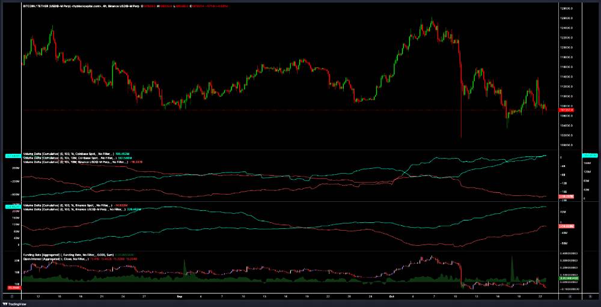Click the Open Interest [Aggregated] indicator legend
The height and width of the screenshot is (307, 601).
(66, 259)
